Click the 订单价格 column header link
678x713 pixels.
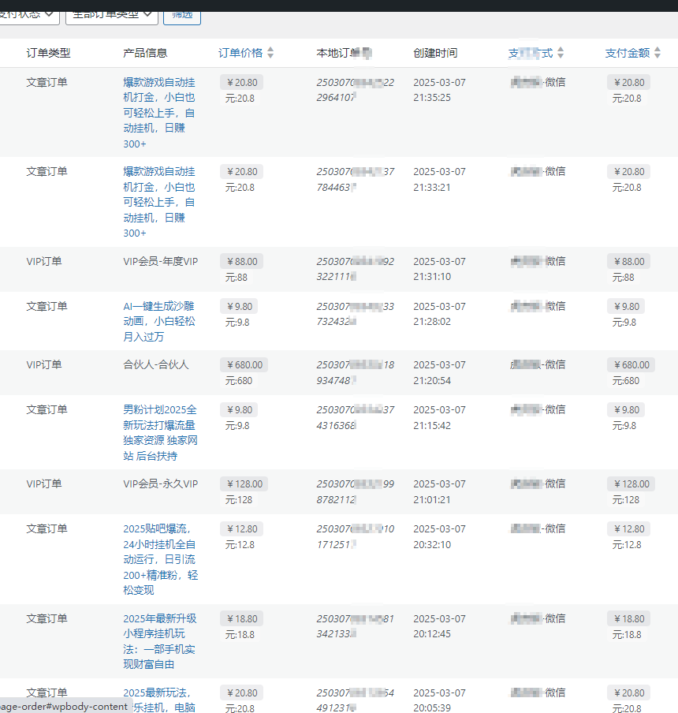coord(240,53)
